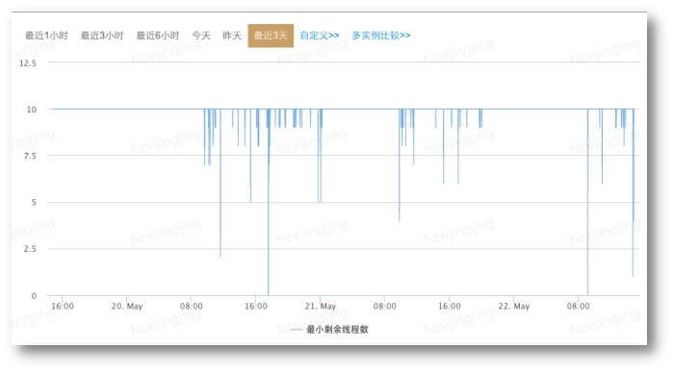Switch to 昨天 view
The height and width of the screenshot is (372, 673).
click(x=232, y=36)
